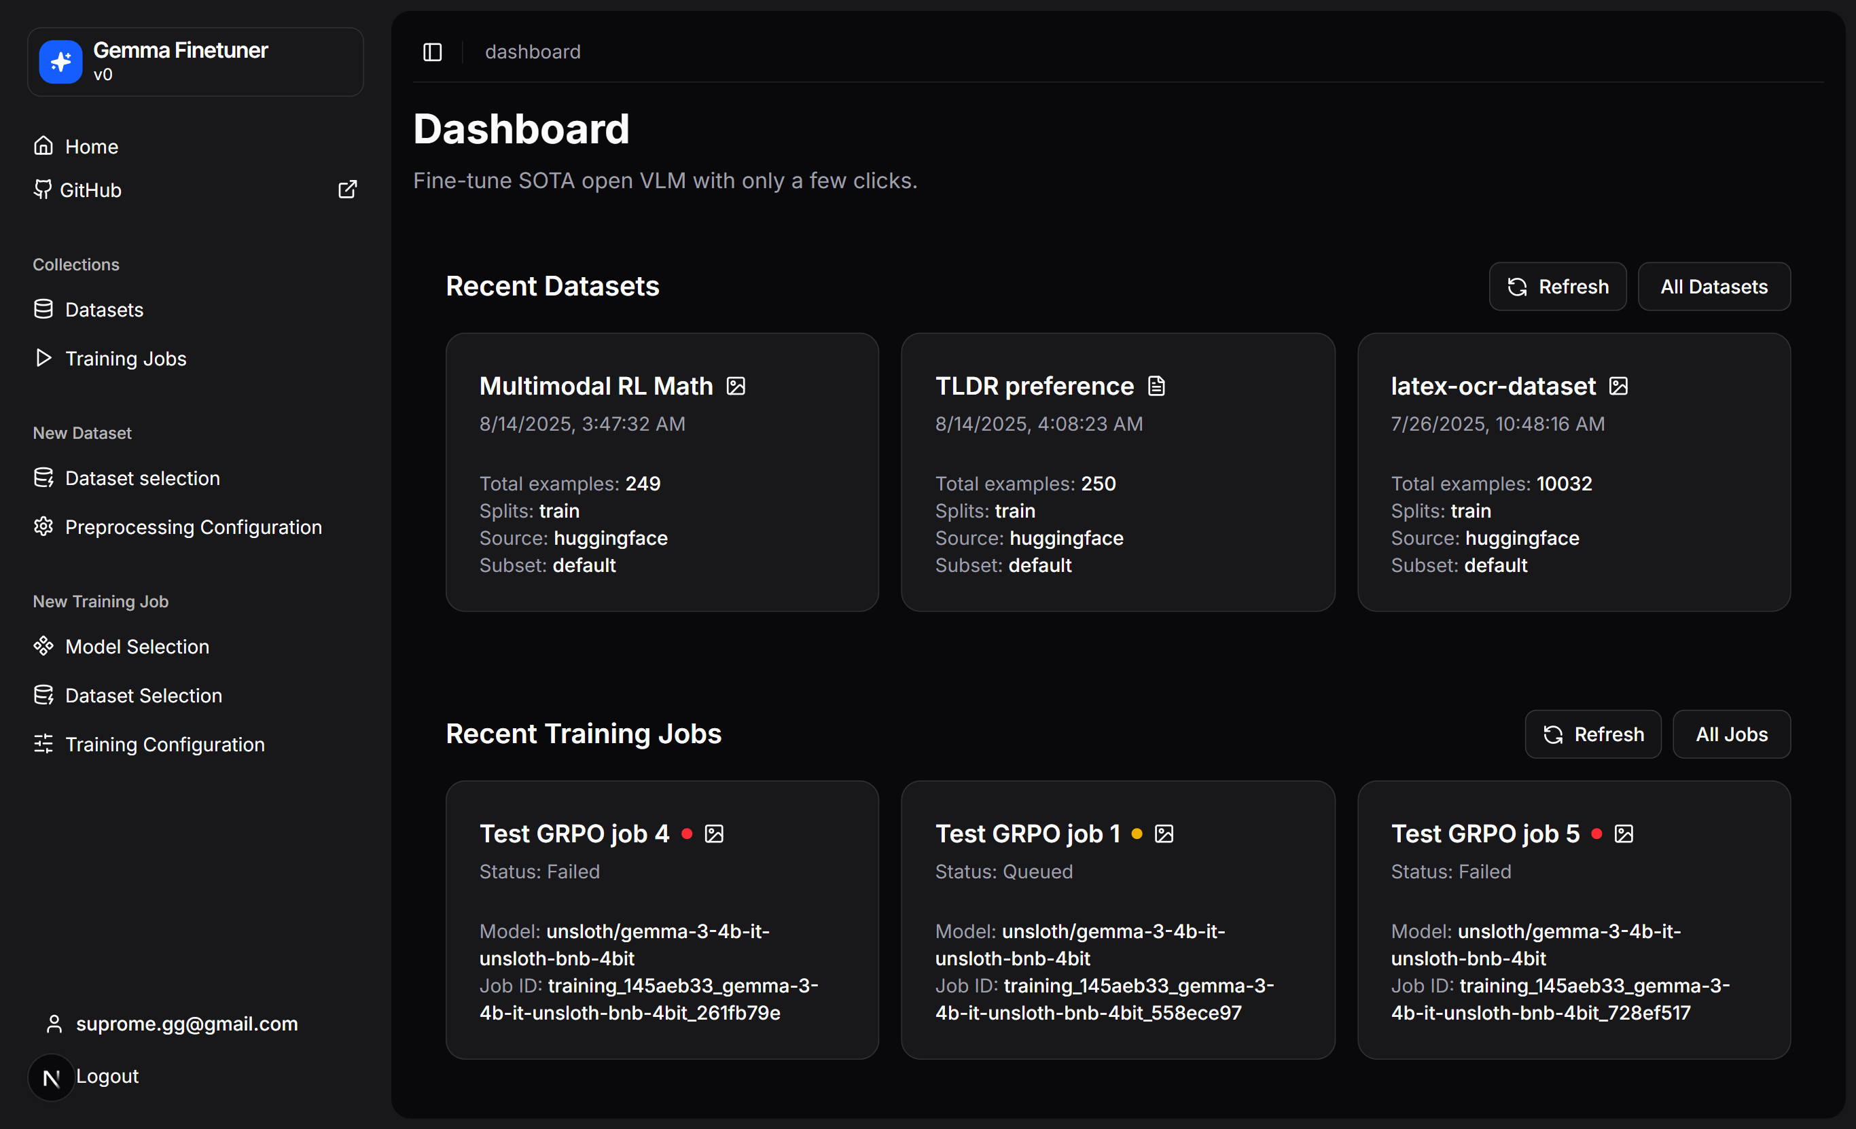Click the image icon beside Multimodal RL Math
The width and height of the screenshot is (1856, 1129).
click(736, 387)
